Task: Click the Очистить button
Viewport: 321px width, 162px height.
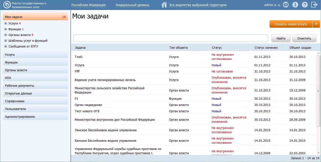Action: point(304,38)
